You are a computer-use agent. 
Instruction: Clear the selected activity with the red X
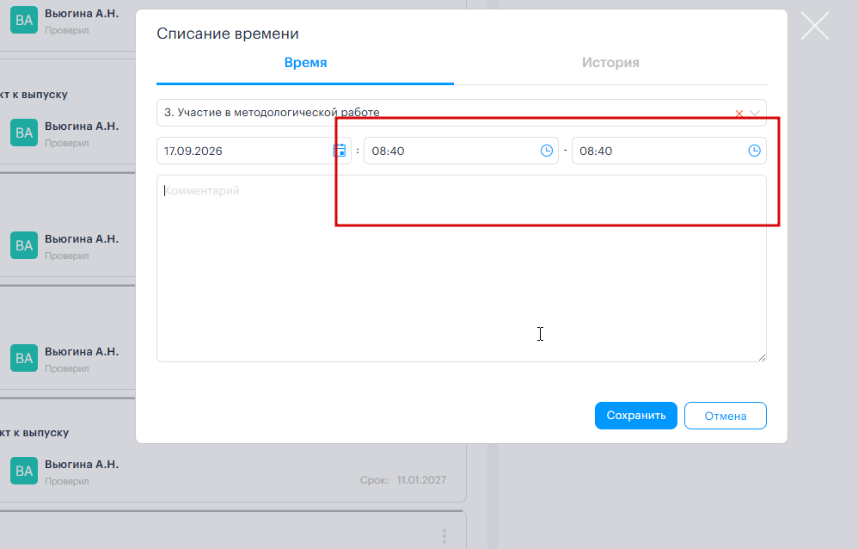point(738,114)
